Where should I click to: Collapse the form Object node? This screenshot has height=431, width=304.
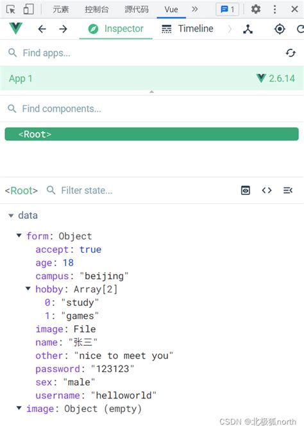[x=19, y=235]
